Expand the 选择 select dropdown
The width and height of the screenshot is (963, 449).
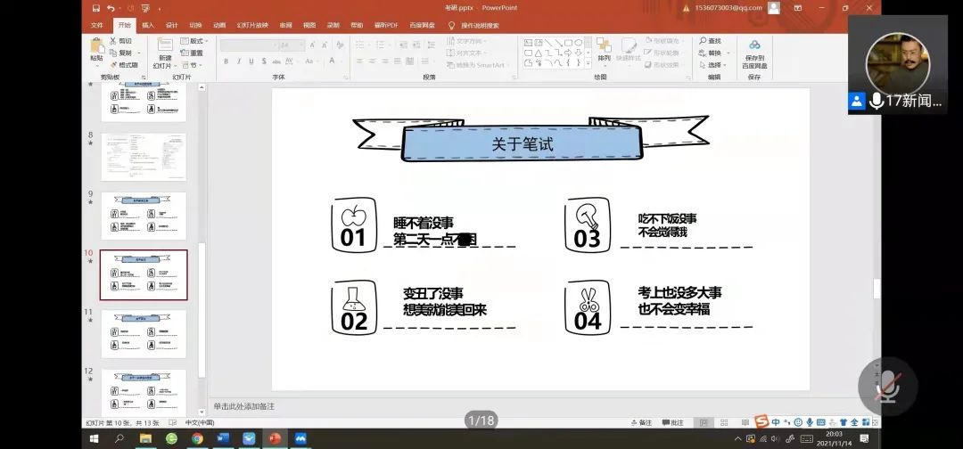tap(713, 65)
